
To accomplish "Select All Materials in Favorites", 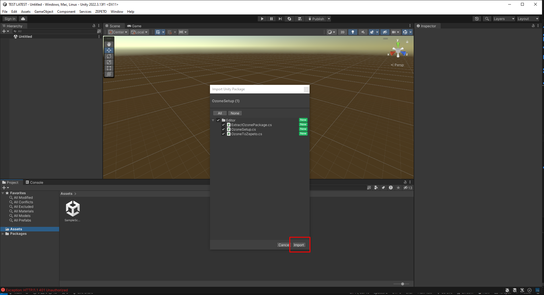I will (24, 211).
